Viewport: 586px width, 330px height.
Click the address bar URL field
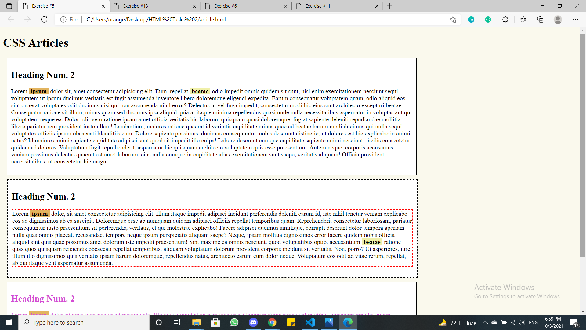coord(244,20)
